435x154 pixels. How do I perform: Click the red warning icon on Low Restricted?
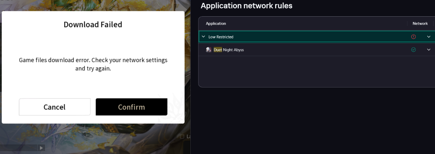click(413, 37)
